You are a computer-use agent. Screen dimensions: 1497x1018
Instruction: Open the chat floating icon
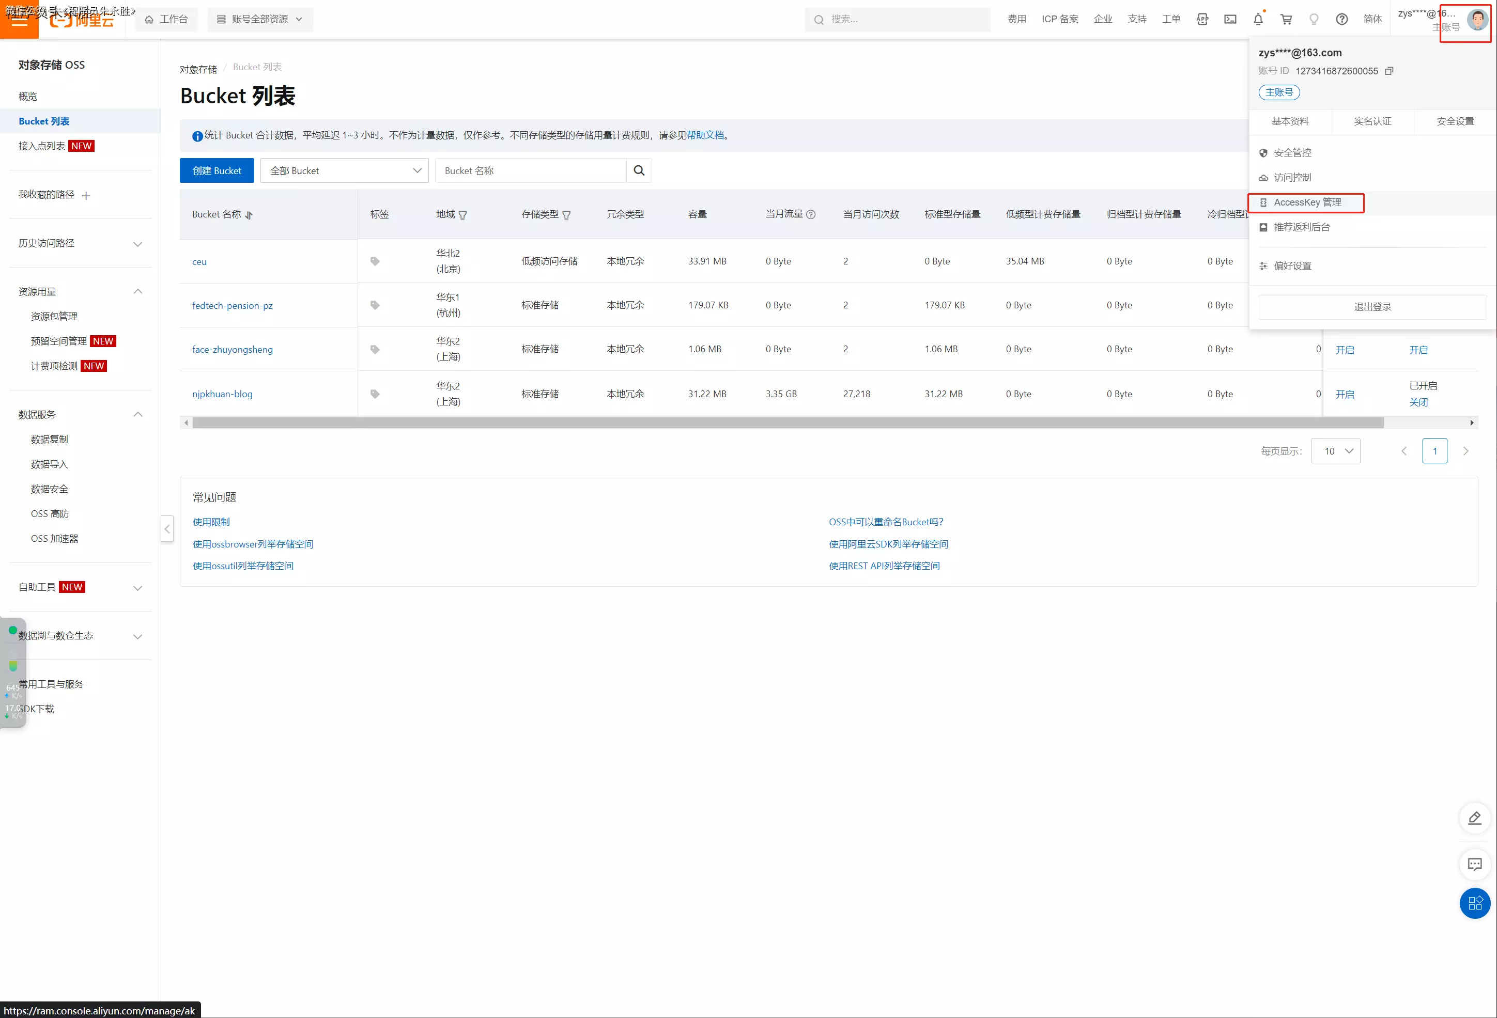coord(1474,864)
